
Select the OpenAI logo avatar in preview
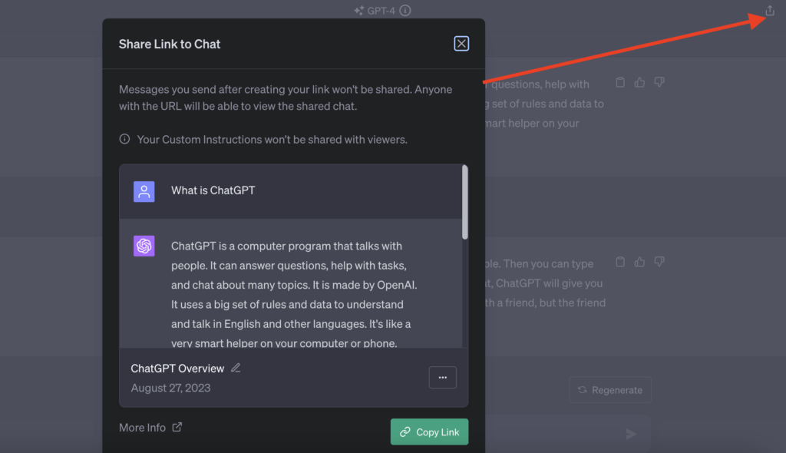[144, 246]
